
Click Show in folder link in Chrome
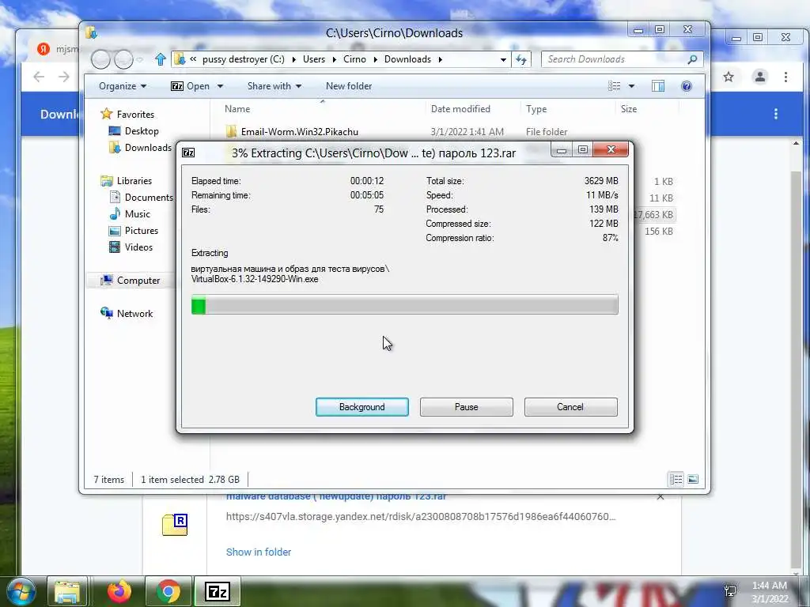coord(259,552)
